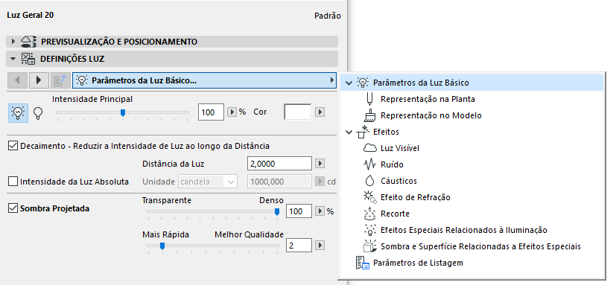Image resolution: width=610 pixels, height=285 pixels.
Task: Enable Intensidade da Luz Absoluta checkbox
Action: coord(13,181)
